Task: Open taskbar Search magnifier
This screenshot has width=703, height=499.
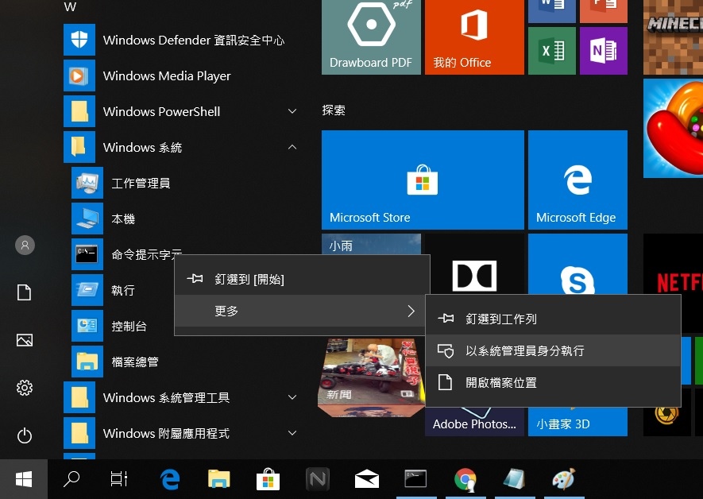Action: click(x=71, y=479)
